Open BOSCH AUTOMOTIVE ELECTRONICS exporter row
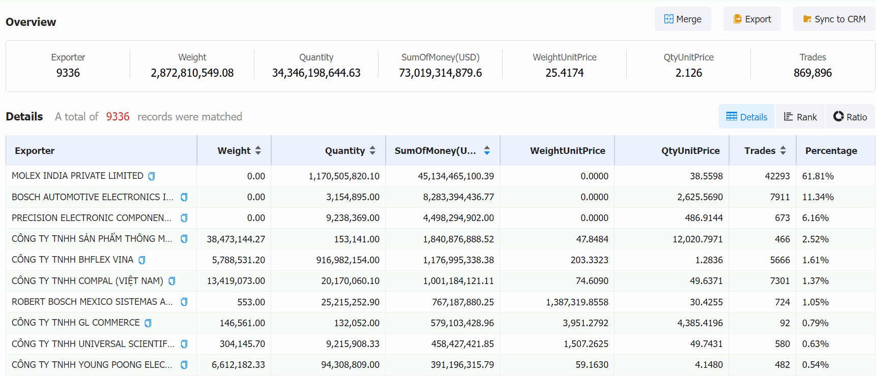 pyautogui.click(x=93, y=197)
